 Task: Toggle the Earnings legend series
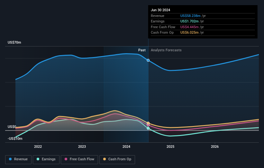46,159
